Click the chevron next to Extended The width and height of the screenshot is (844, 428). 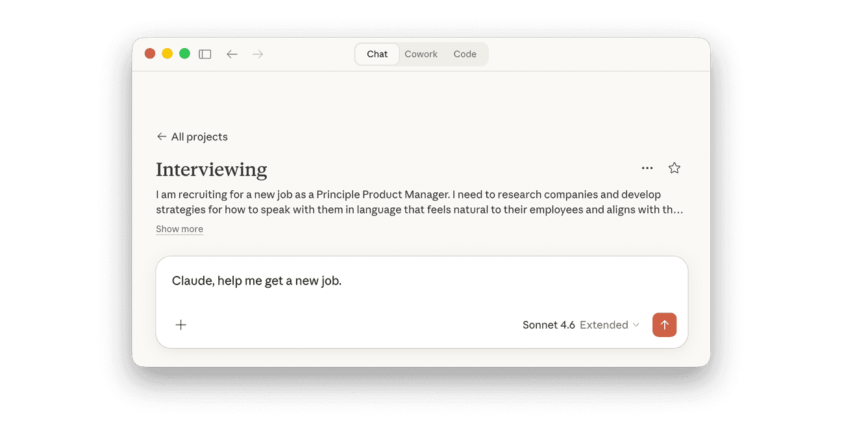(636, 325)
